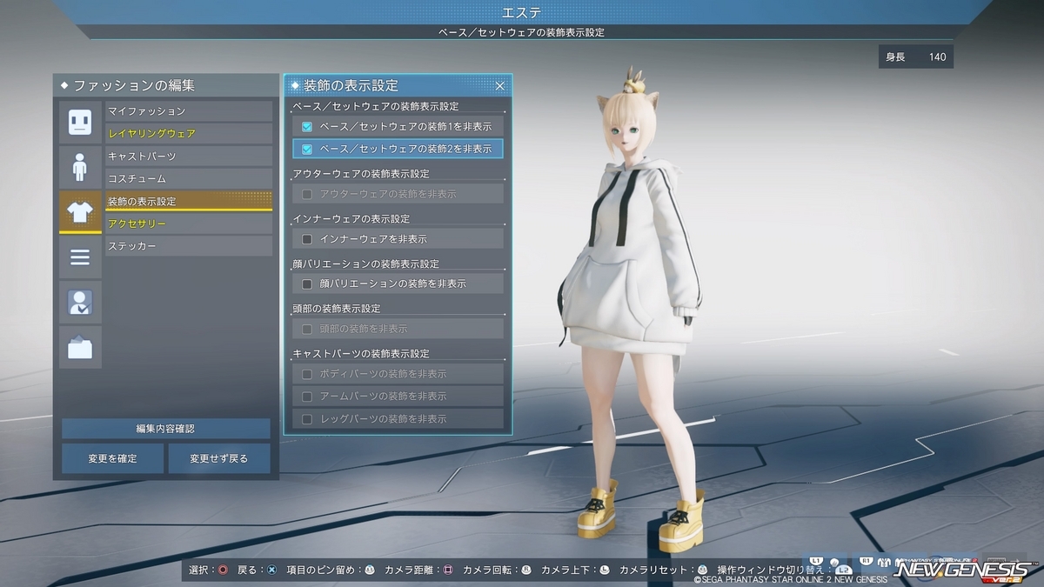Image resolution: width=1044 pixels, height=587 pixels.
Task: Open レイヤリングウェア menu item
Action: pos(189,134)
